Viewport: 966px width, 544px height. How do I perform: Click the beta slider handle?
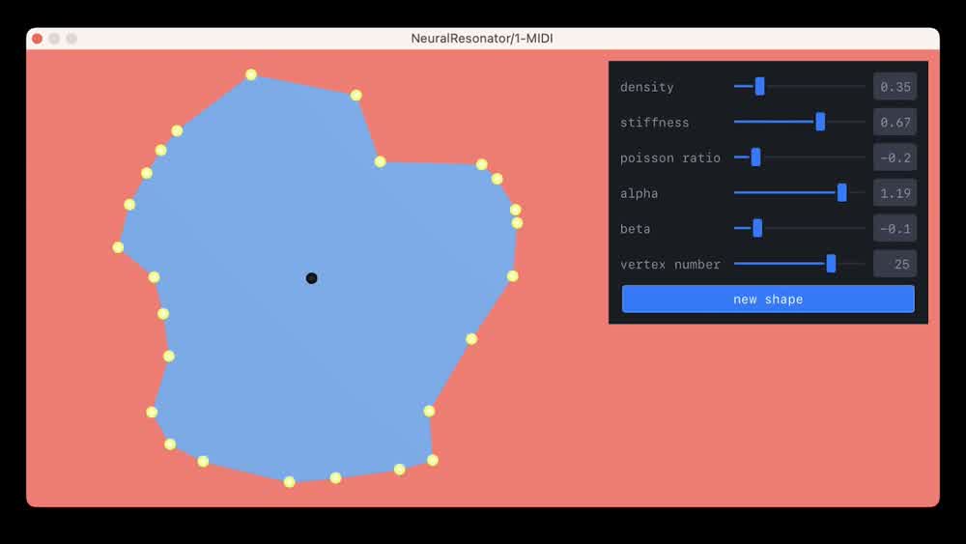pos(757,228)
